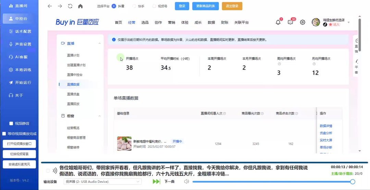Image resolution: width=370 pixels, height=190 pixels.
Task: Open the 创作 tab in top navigation
Action: coord(158,22)
